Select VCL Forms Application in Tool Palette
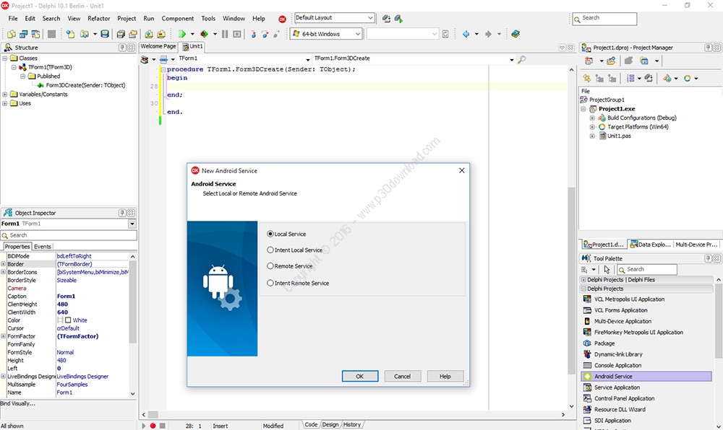 tap(620, 310)
